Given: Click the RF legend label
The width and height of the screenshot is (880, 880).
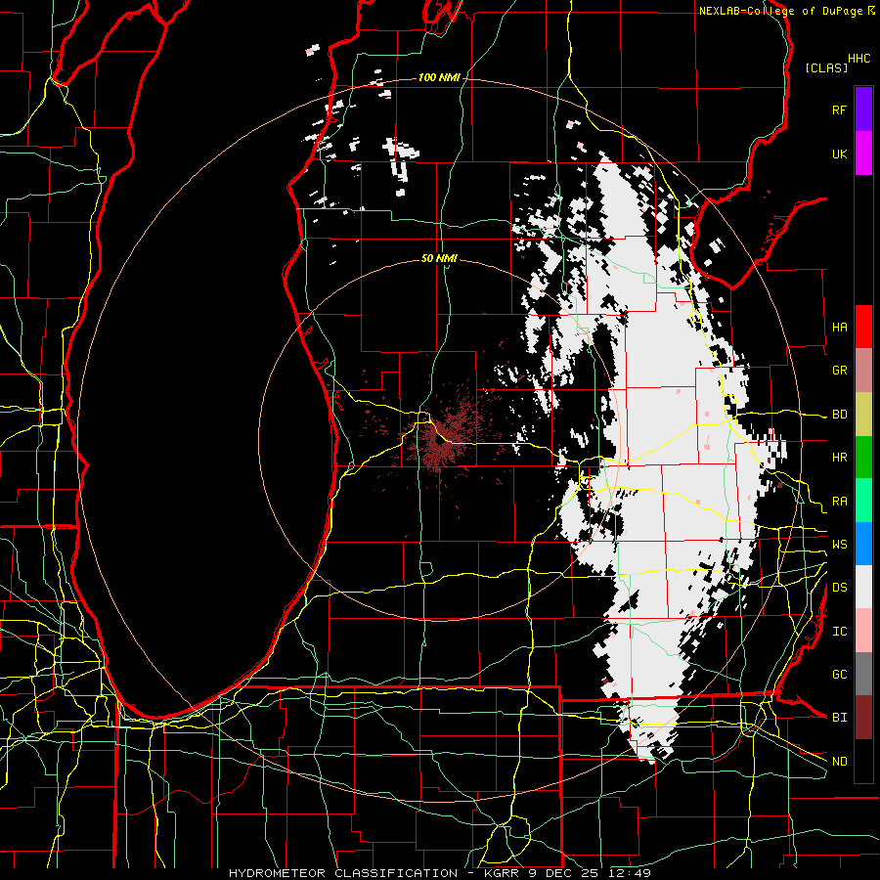Looking at the screenshot, I should click(x=839, y=110).
